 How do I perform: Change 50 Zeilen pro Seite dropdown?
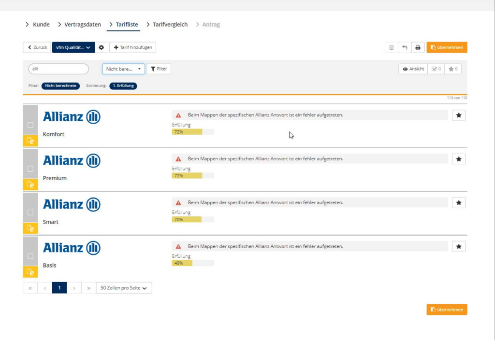point(124,288)
